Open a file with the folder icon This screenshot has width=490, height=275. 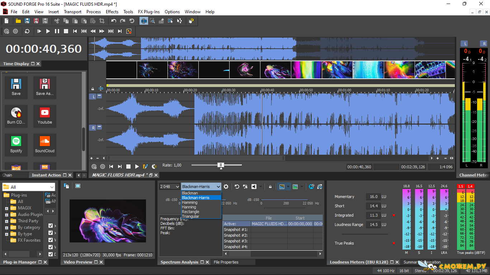pyautogui.click(x=18, y=21)
